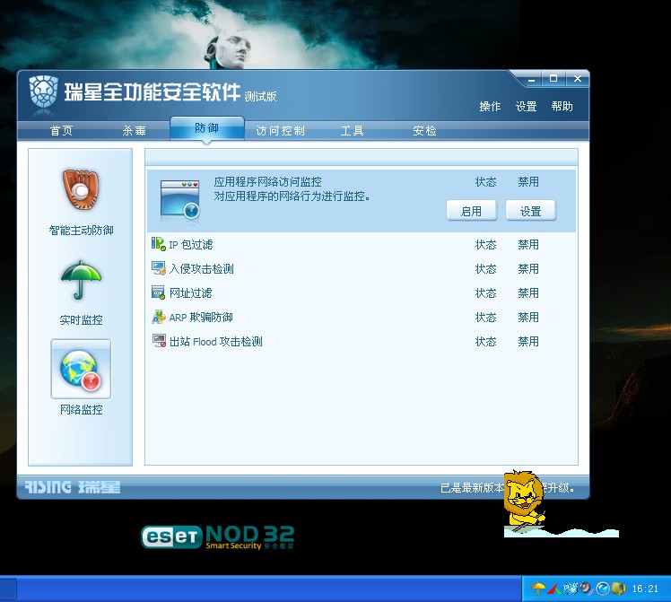
Task: Click the RISING 瑞星 footer logo
Action: (x=73, y=487)
